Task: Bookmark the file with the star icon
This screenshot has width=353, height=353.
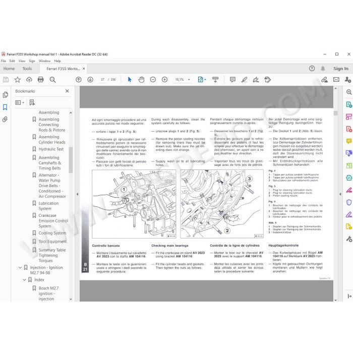Action: (18, 80)
